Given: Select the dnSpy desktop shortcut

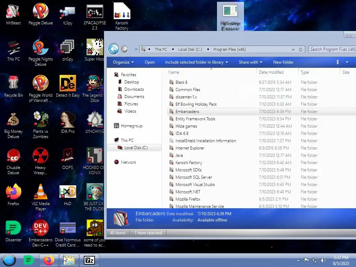Looking at the screenshot, I should [67, 51].
